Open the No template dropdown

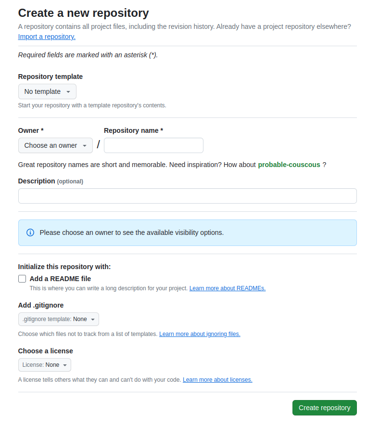(x=47, y=91)
